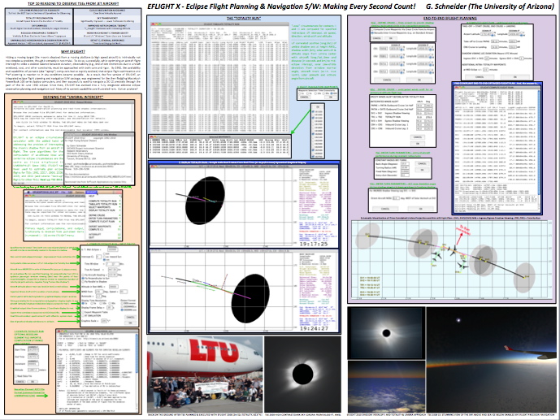
Task: Click the U.T. Mid-Eclipse input field
Action: coord(113,249)
